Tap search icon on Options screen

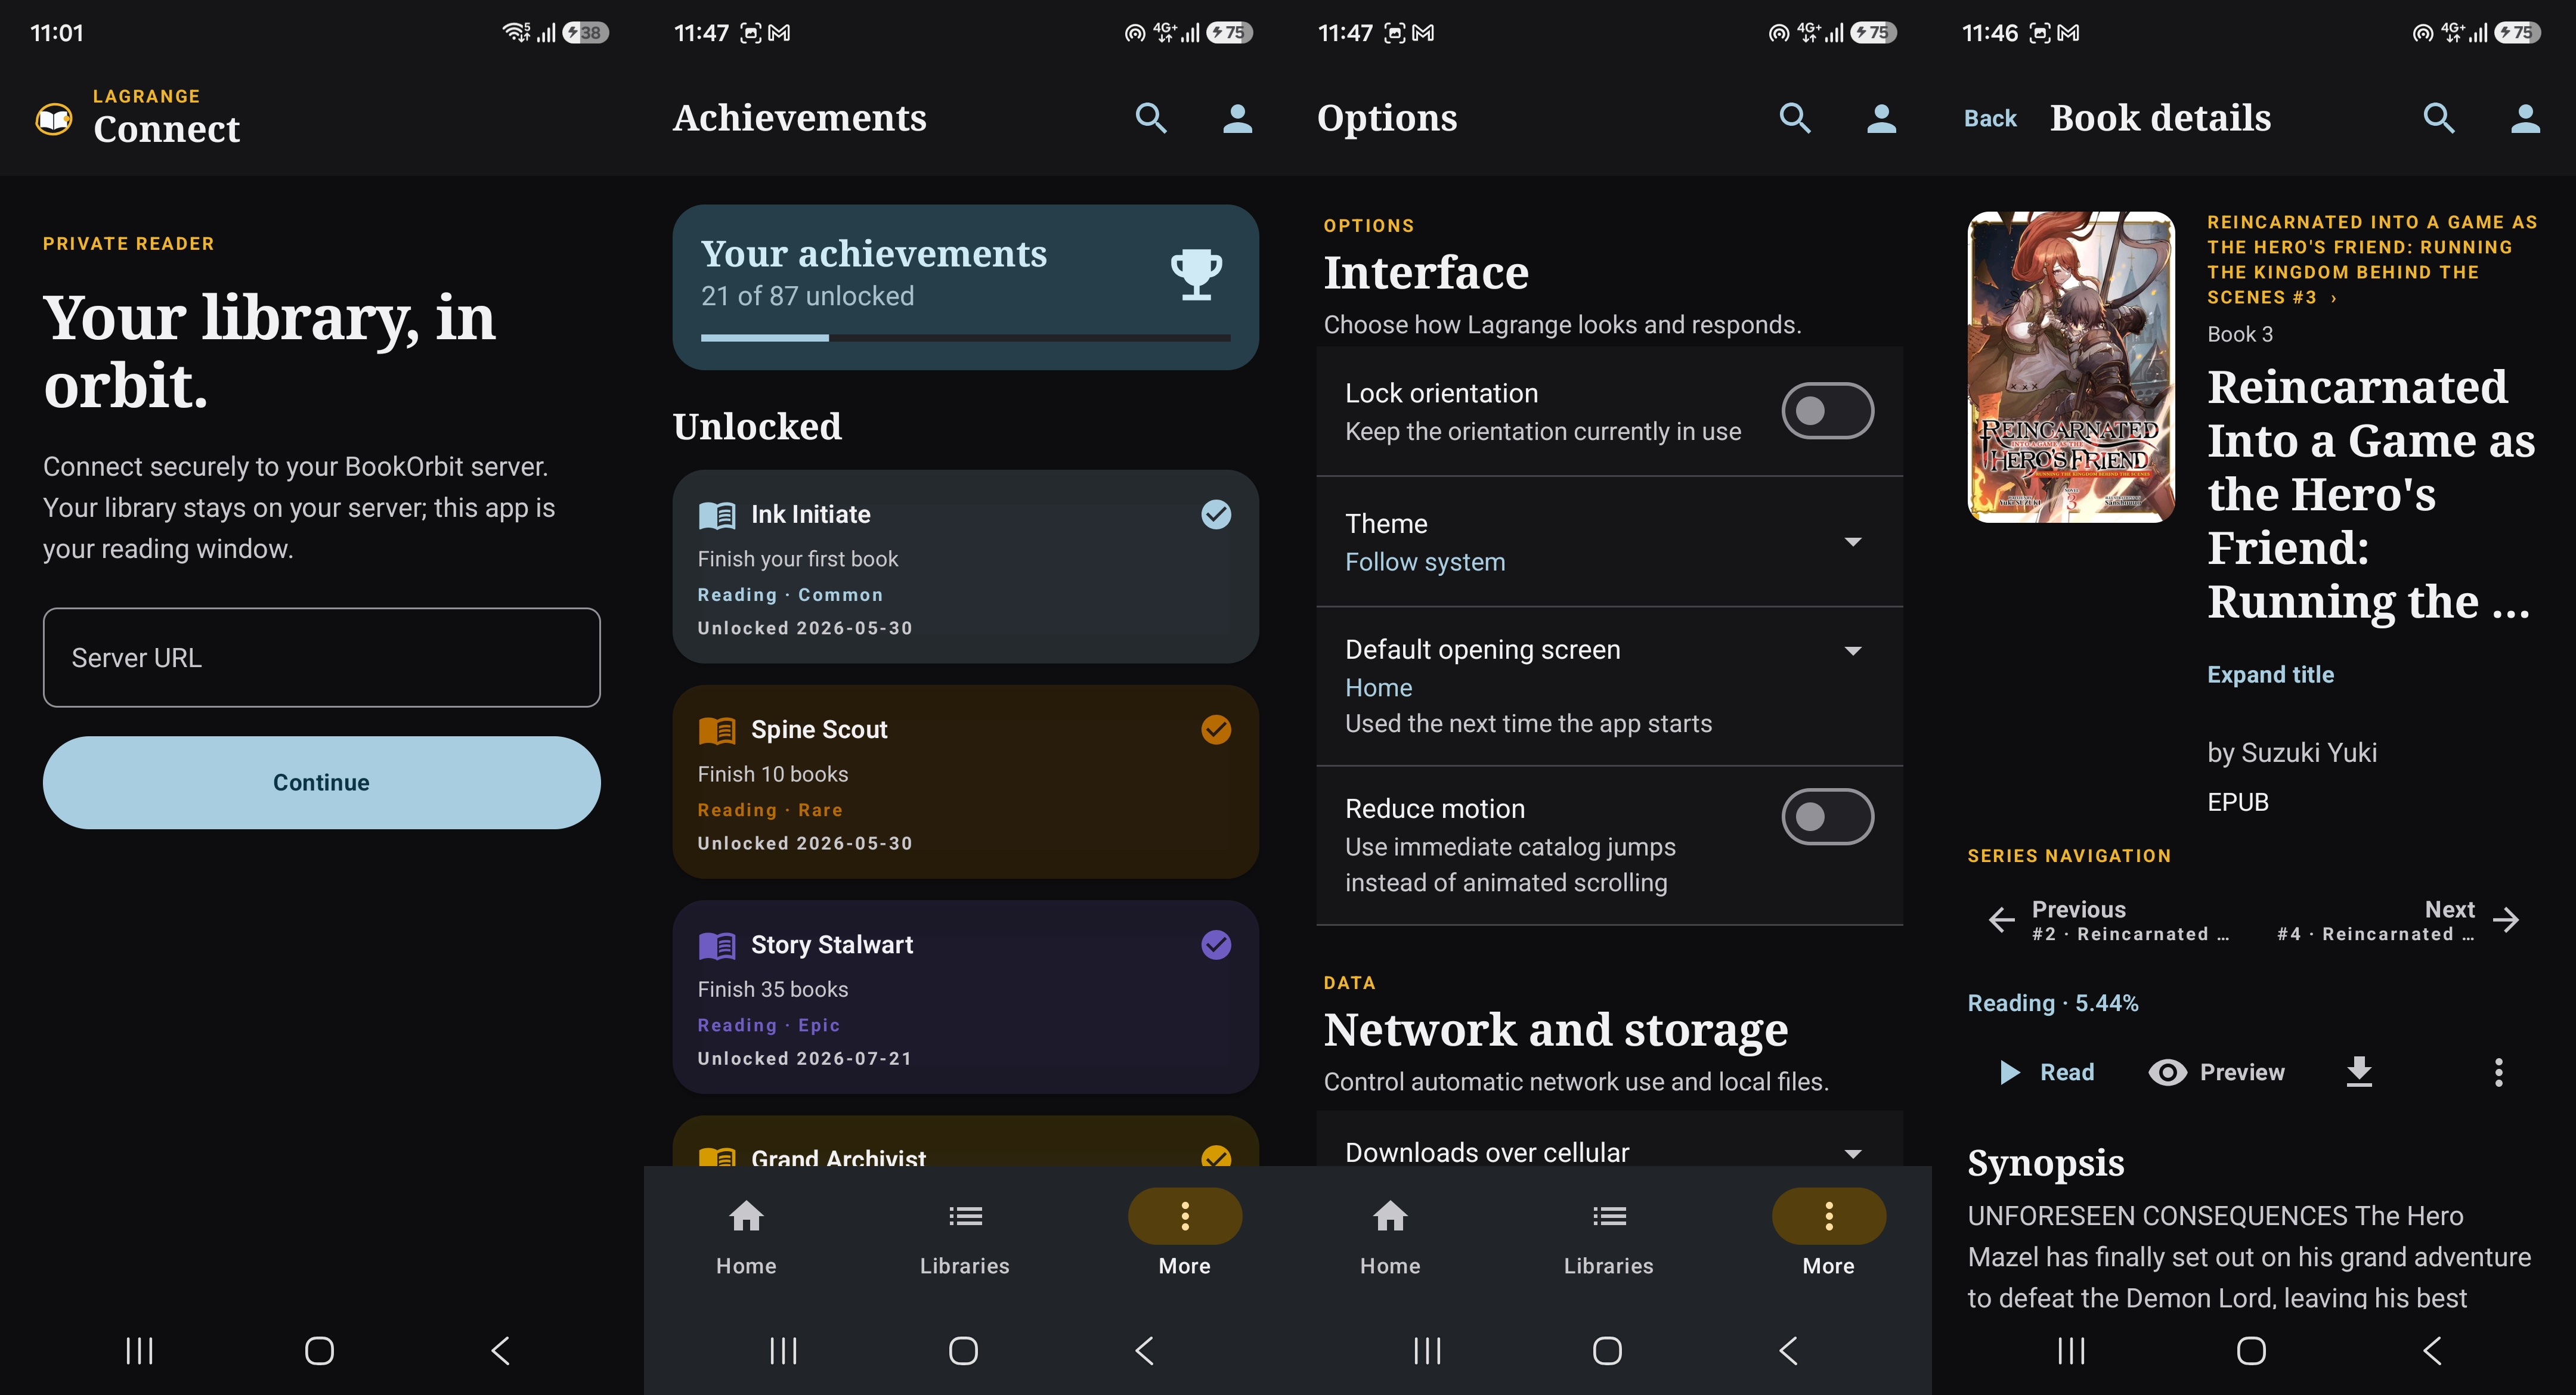[x=1795, y=118]
